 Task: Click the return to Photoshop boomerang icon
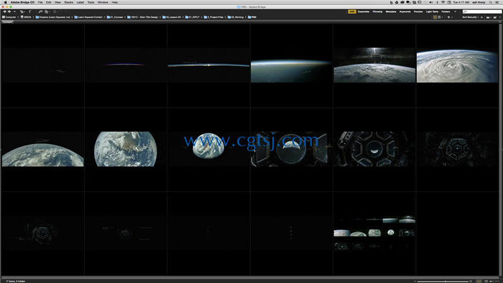[x=30, y=11]
